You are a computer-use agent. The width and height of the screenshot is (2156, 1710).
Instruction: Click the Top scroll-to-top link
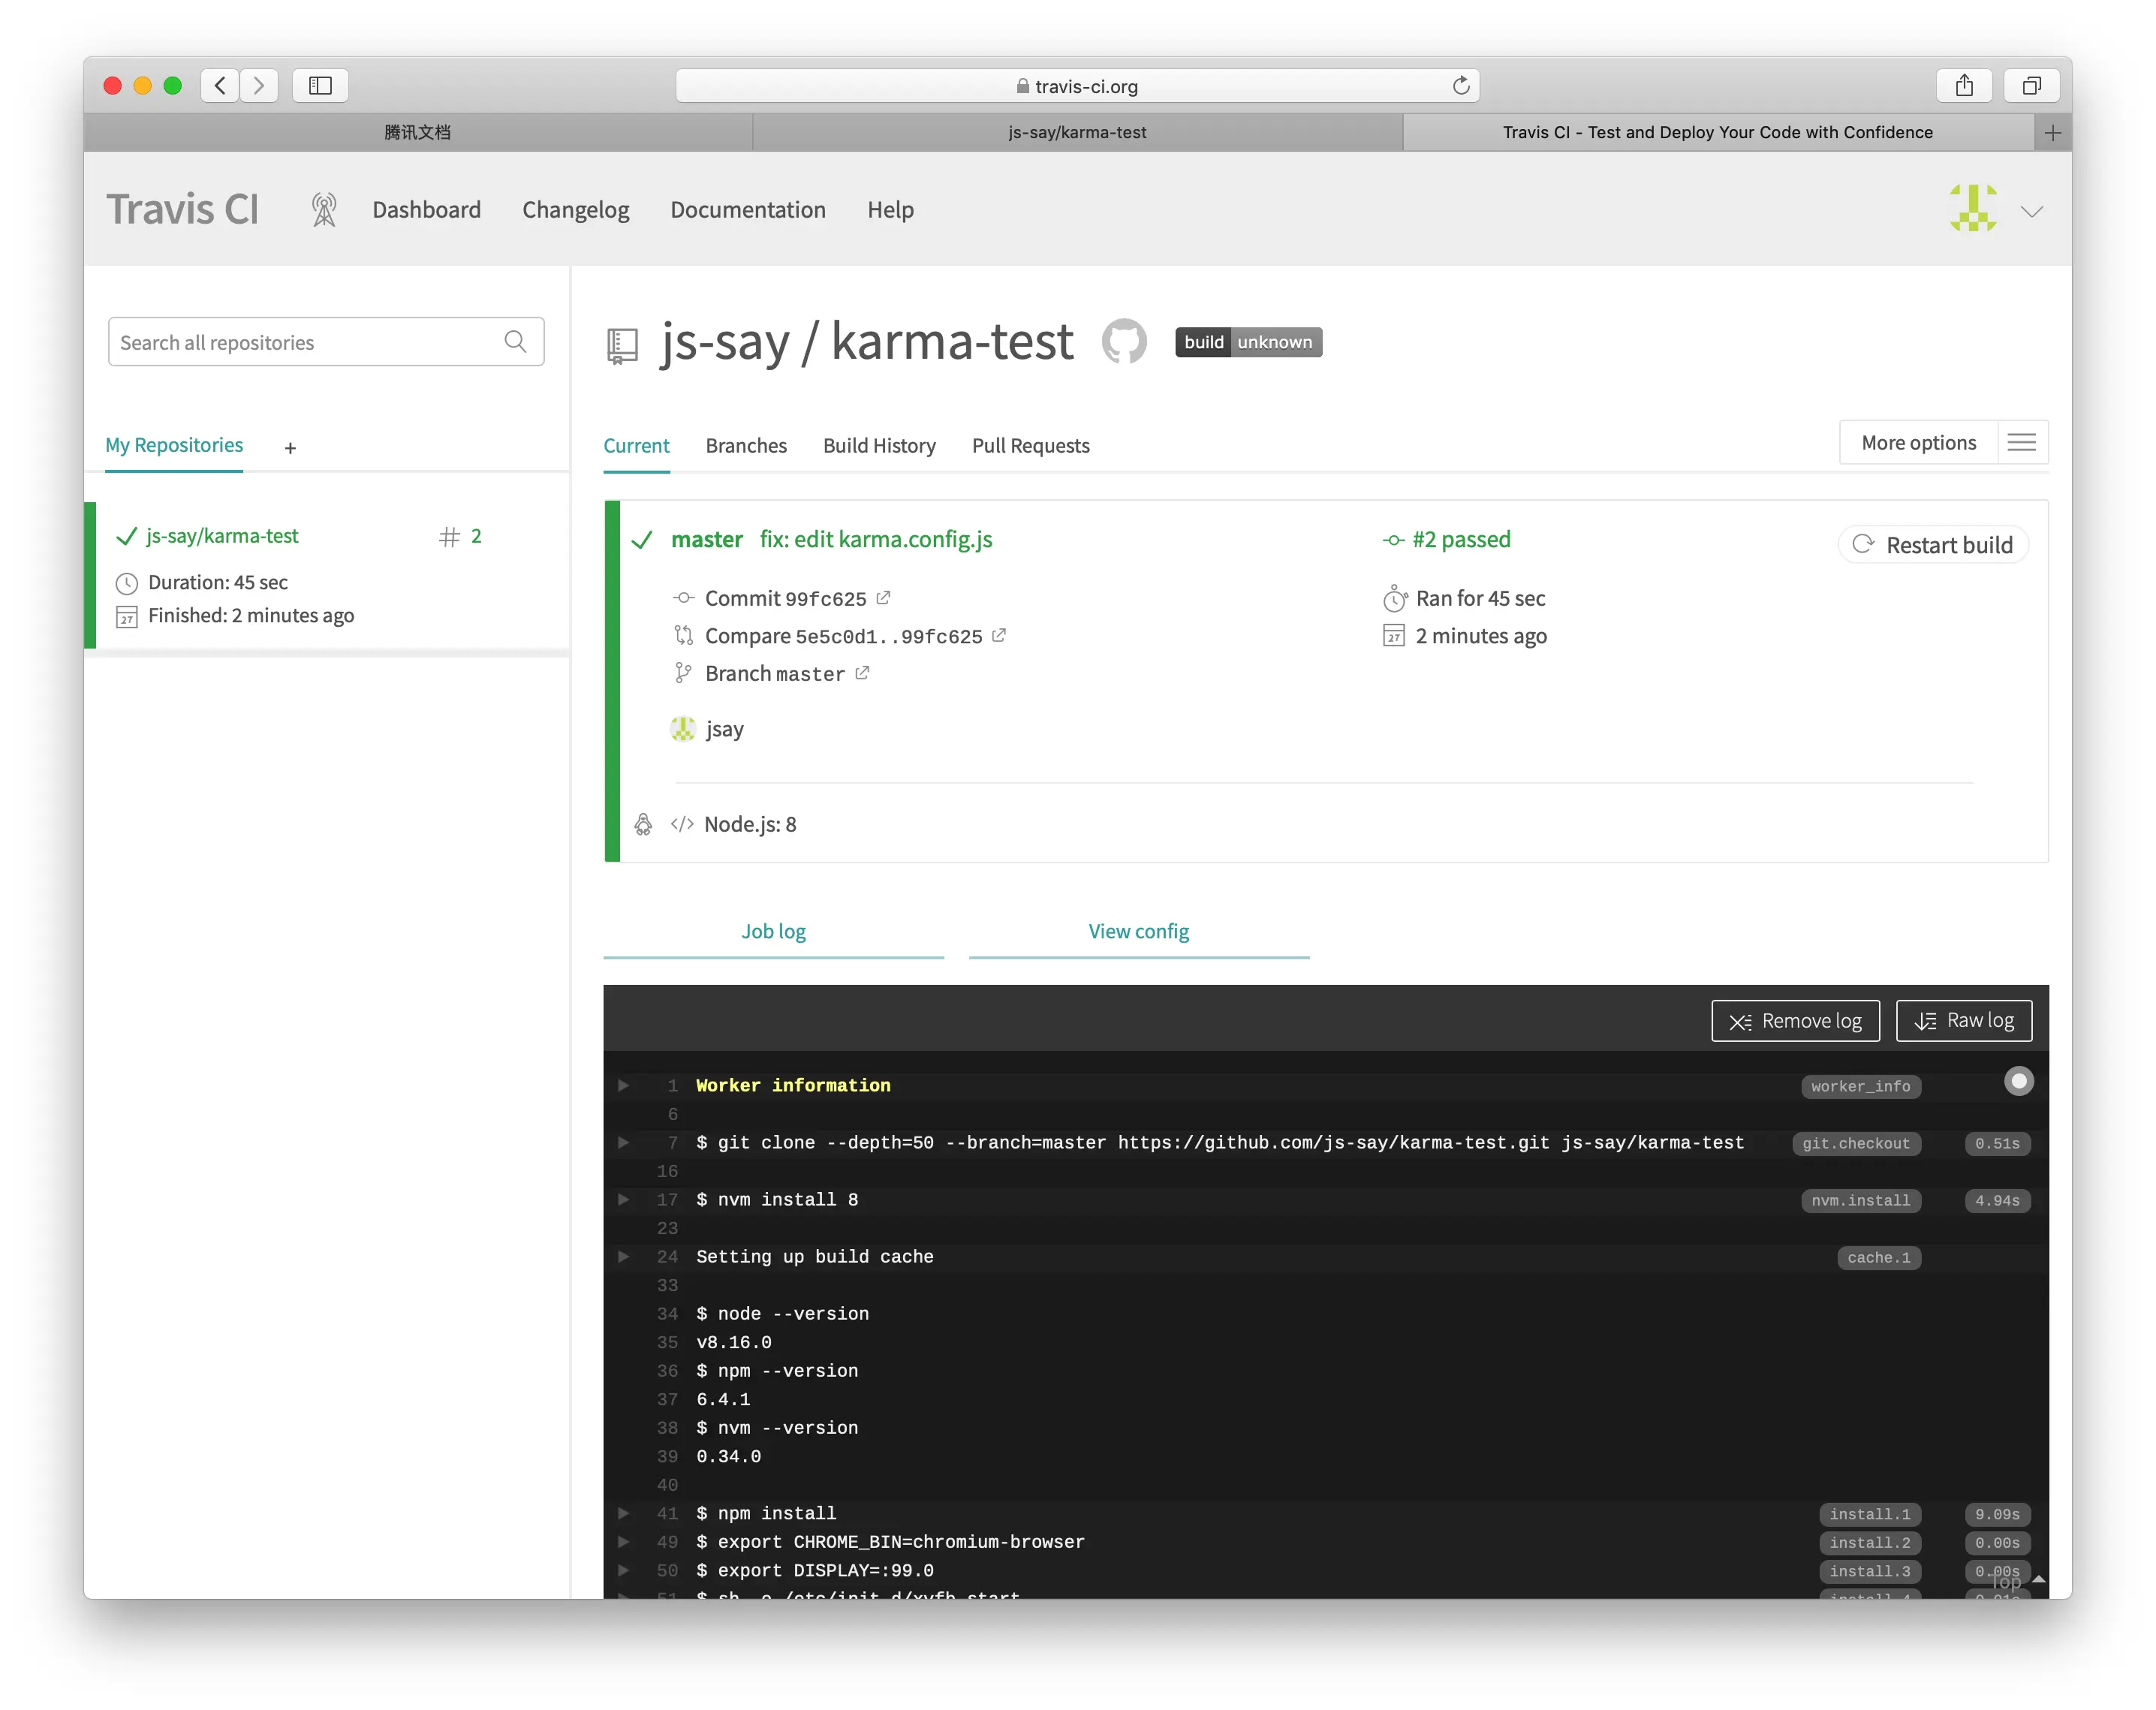(x=2017, y=1581)
